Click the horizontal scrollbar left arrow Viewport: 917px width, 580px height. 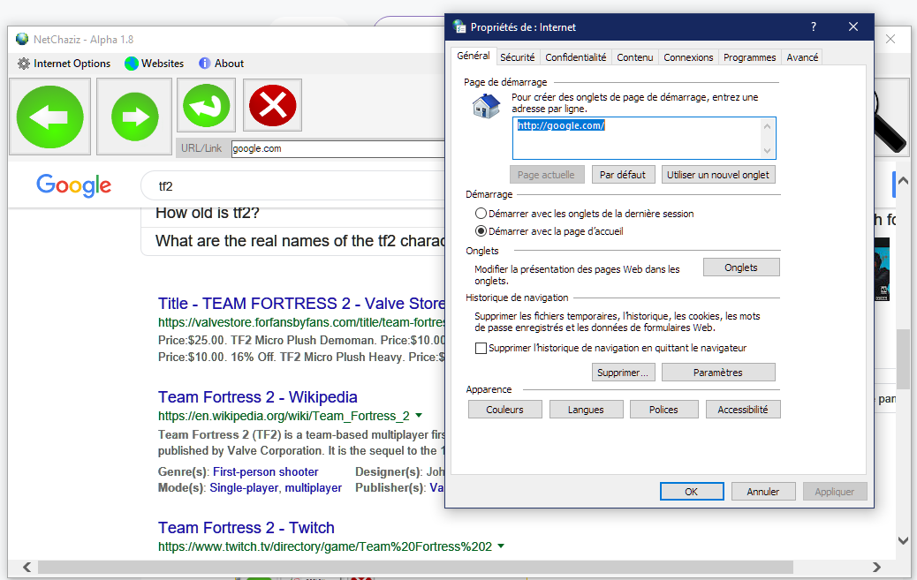coord(27,567)
